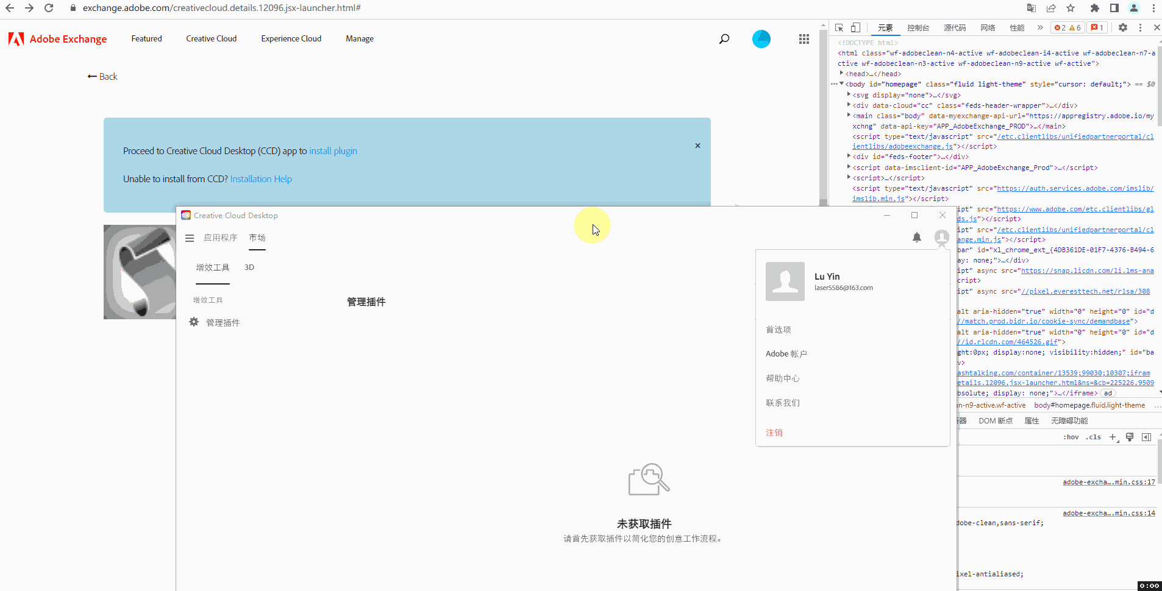Select the 3D sub-tab
The image size is (1162, 591).
[x=249, y=267]
